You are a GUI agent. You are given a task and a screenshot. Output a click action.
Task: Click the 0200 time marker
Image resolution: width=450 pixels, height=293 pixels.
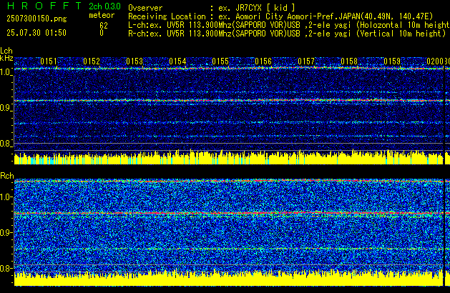(x=435, y=61)
